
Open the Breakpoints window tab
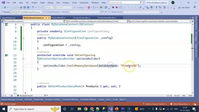(39, 100)
